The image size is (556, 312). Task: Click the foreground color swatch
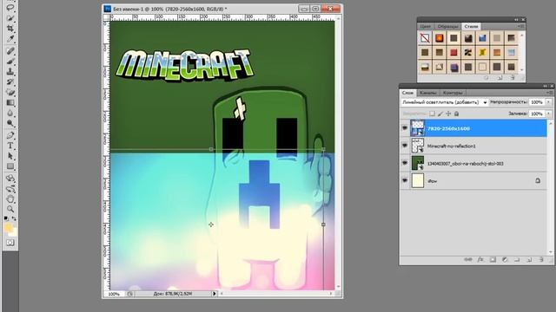8,228
